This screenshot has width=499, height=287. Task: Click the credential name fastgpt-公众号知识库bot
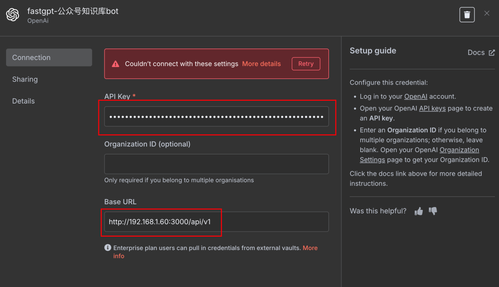coord(73,11)
